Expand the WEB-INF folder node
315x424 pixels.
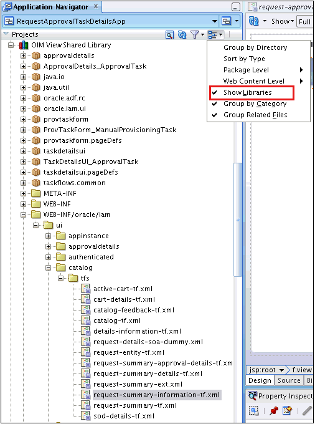[x=23, y=204]
